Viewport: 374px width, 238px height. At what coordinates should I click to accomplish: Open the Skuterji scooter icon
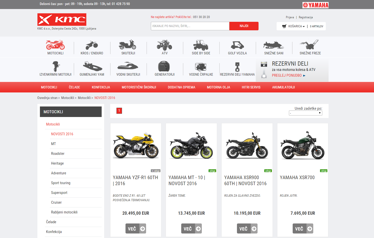pyautogui.click(x=128, y=45)
